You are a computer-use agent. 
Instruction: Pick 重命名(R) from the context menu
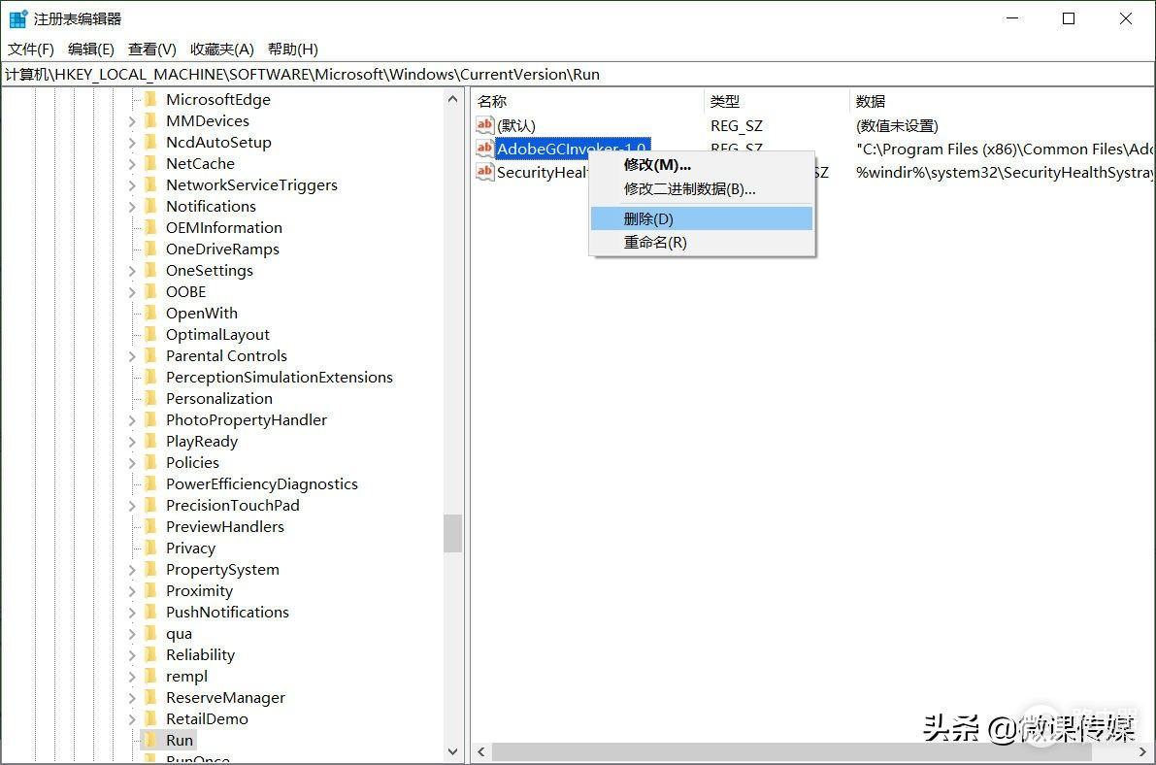[x=655, y=243]
